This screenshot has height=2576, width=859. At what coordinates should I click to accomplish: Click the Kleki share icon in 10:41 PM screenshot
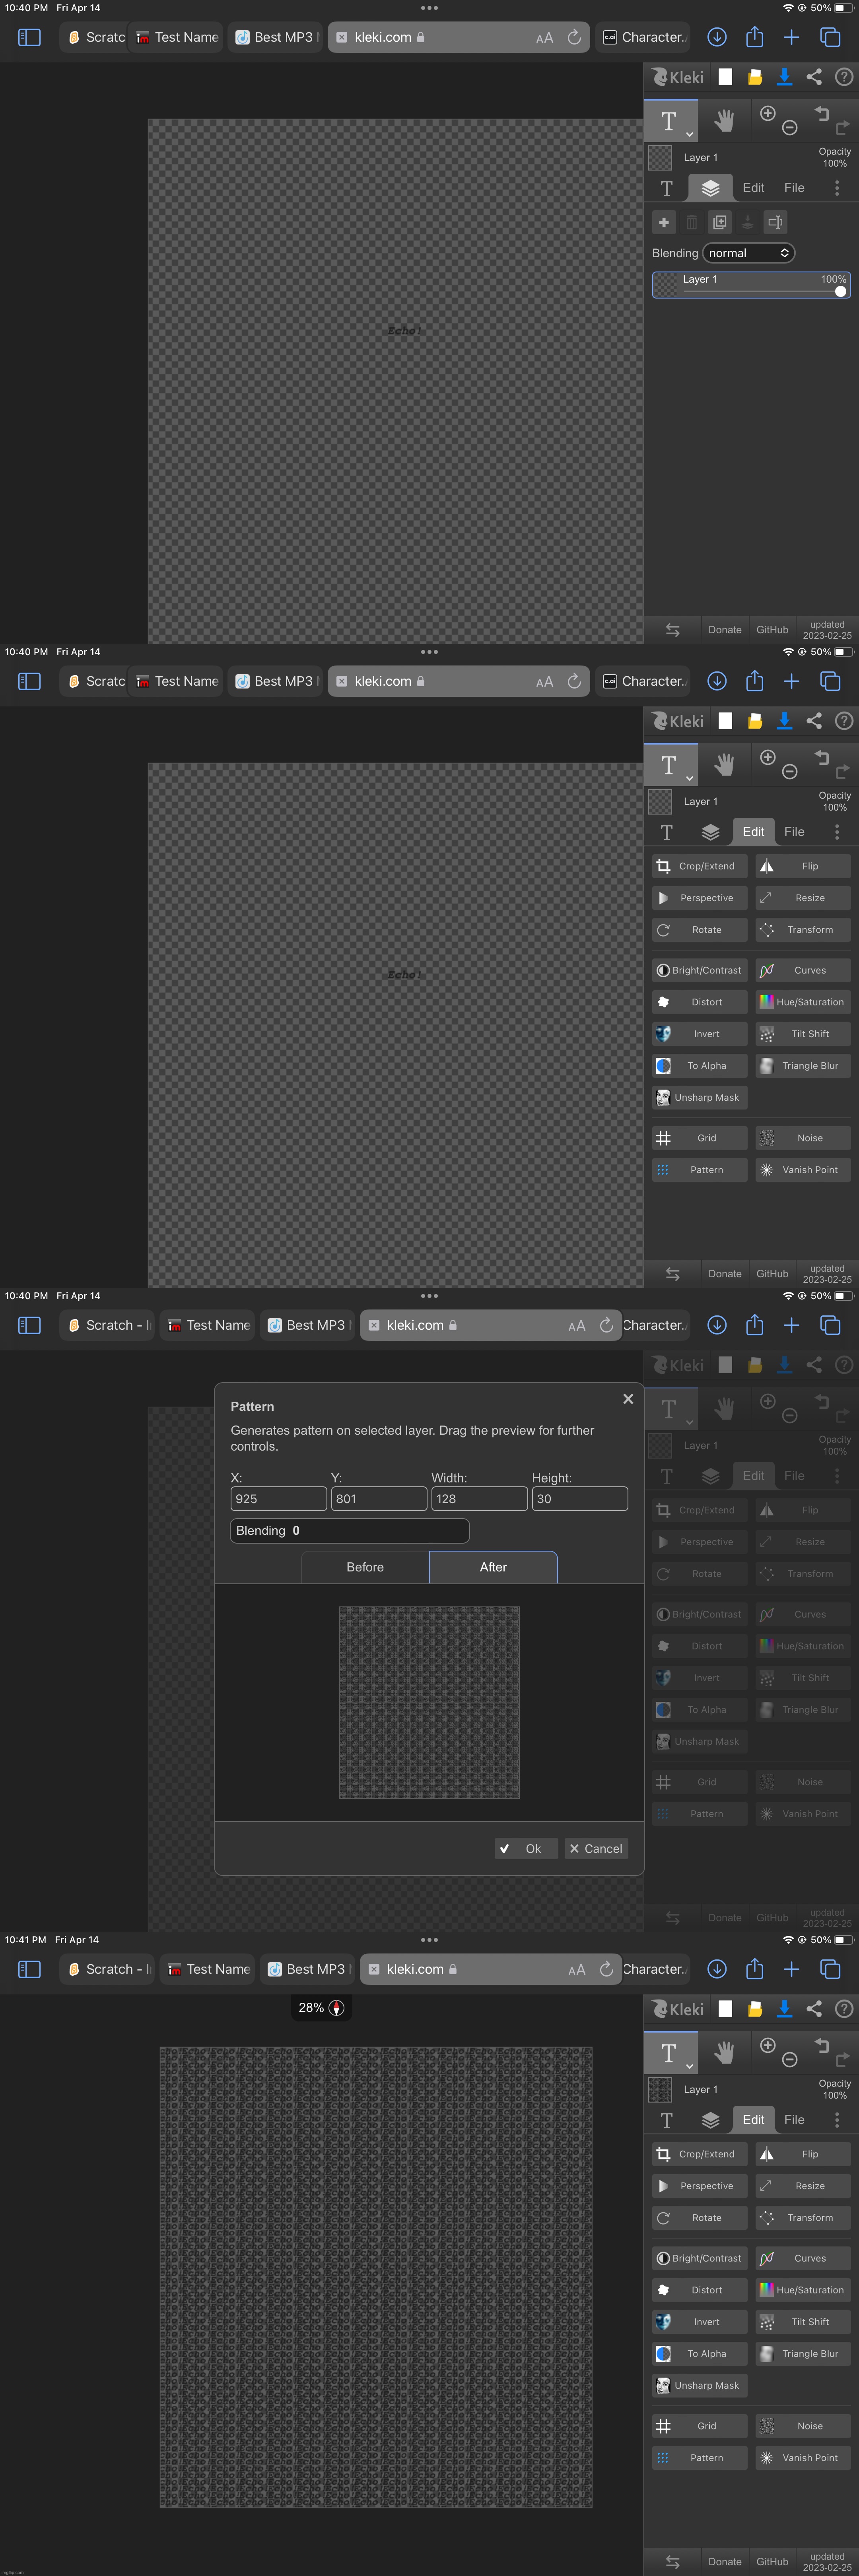(814, 2009)
